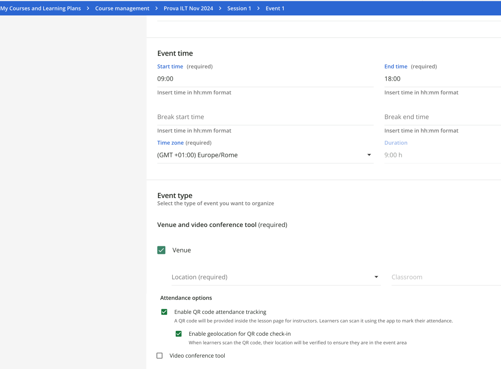Open My Courses and Learning Plans breadcrumb

[x=40, y=8]
